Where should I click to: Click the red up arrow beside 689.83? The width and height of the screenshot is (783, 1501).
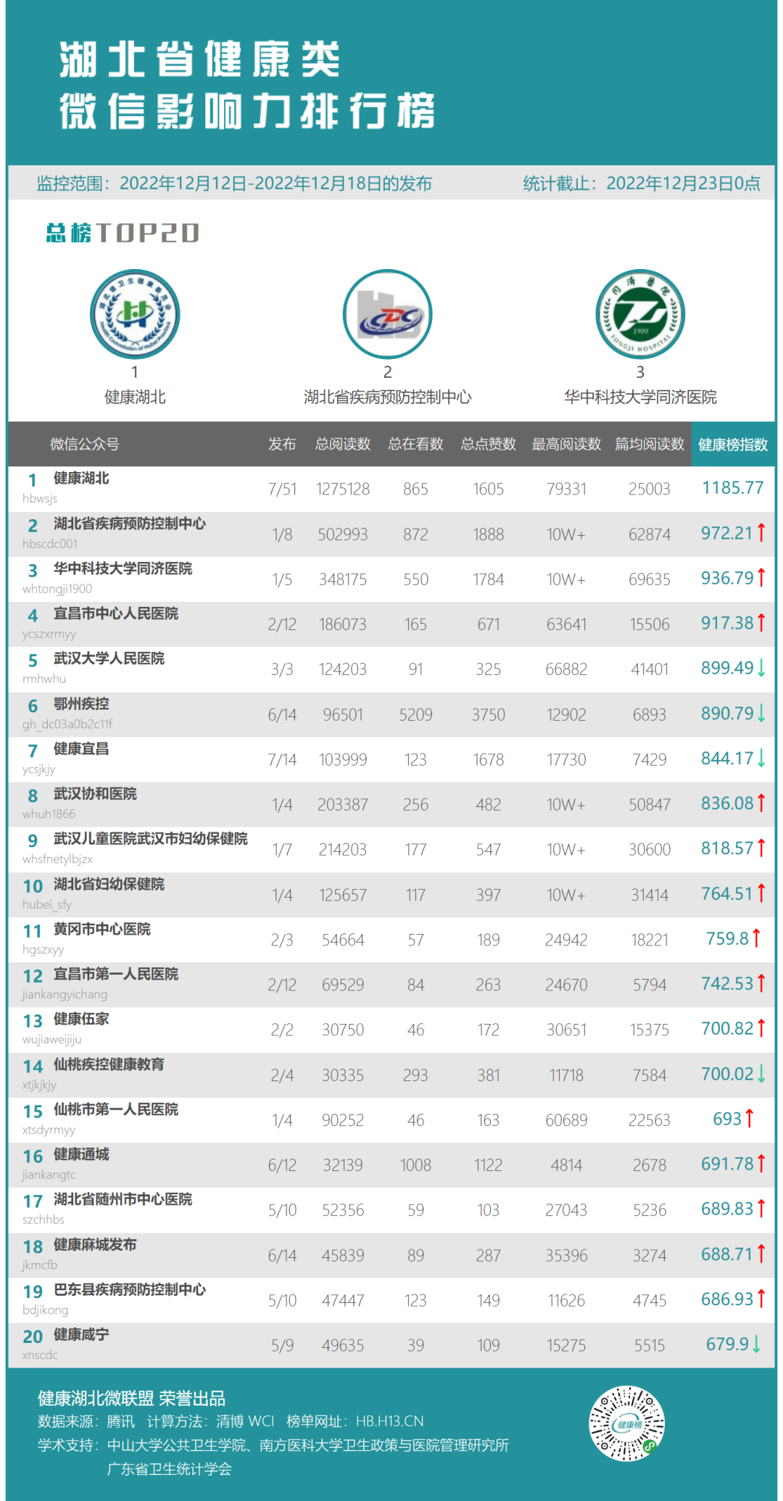tap(761, 1209)
